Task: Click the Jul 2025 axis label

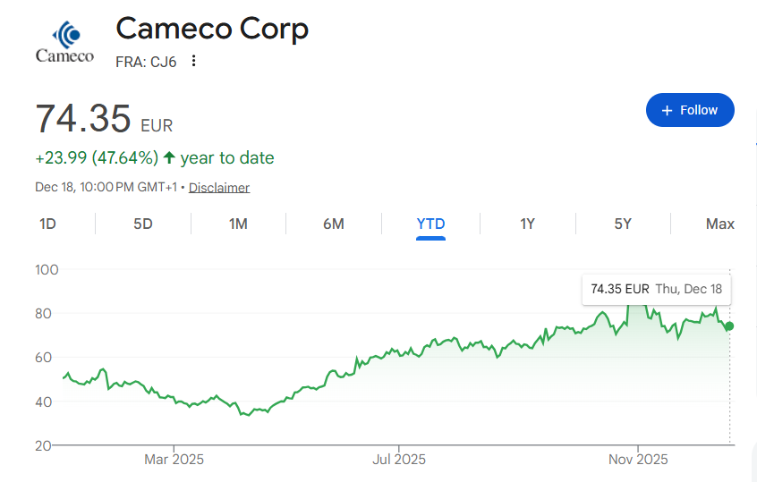Action: point(398,460)
